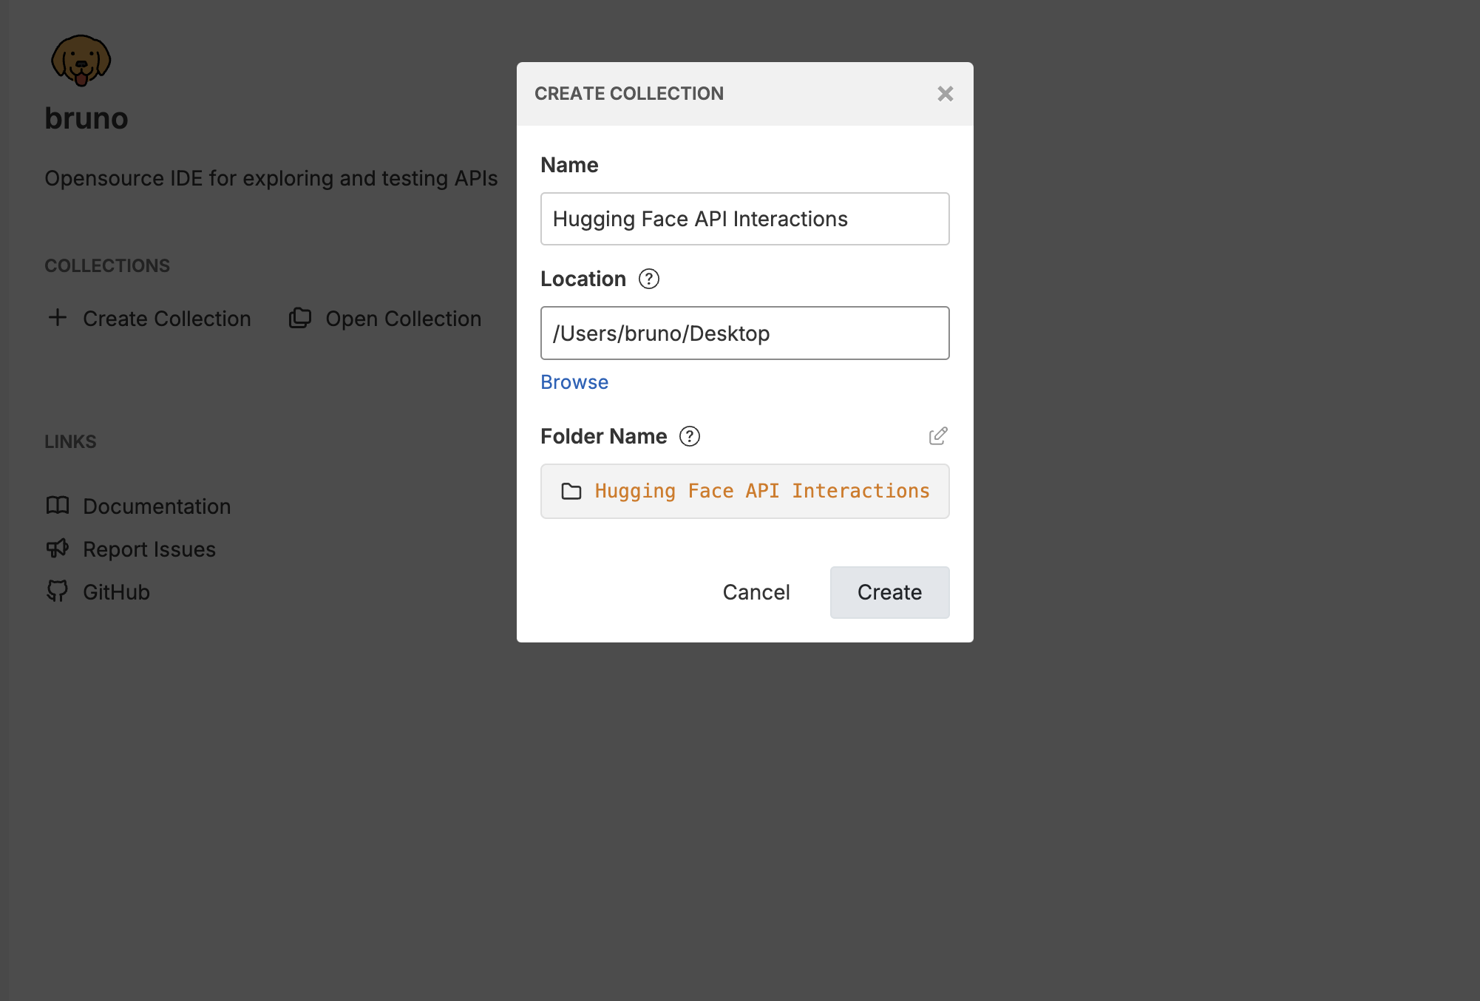
Task: Click the plus icon beside Create Collection
Action: [x=58, y=318]
